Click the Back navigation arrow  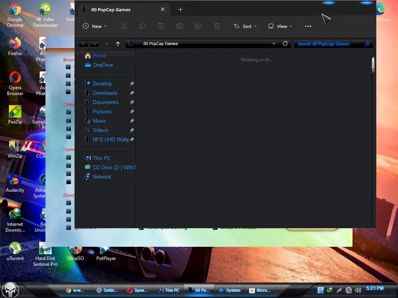click(83, 43)
